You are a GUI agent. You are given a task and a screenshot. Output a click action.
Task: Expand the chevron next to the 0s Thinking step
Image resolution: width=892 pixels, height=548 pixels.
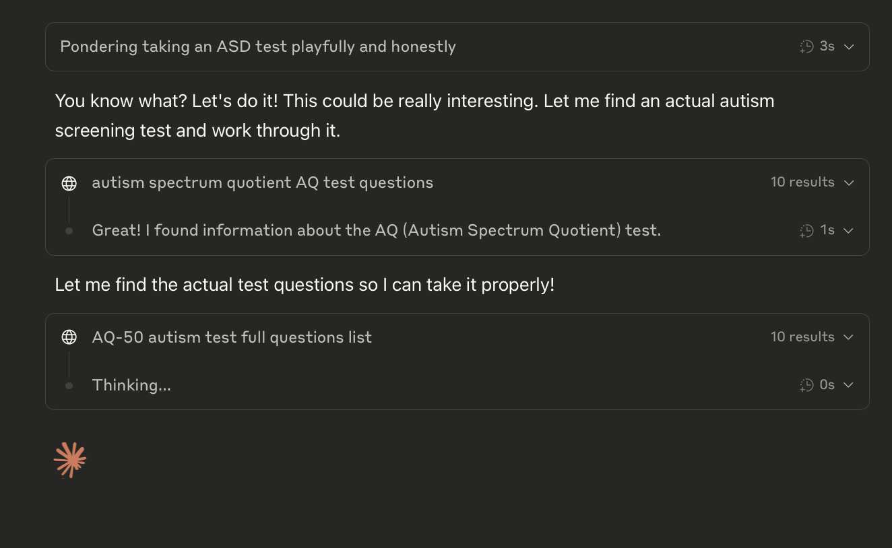849,385
